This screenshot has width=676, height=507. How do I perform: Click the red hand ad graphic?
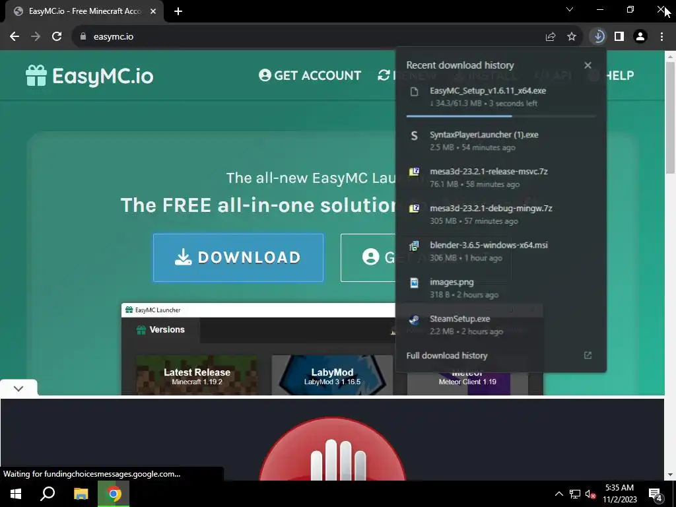point(332,449)
